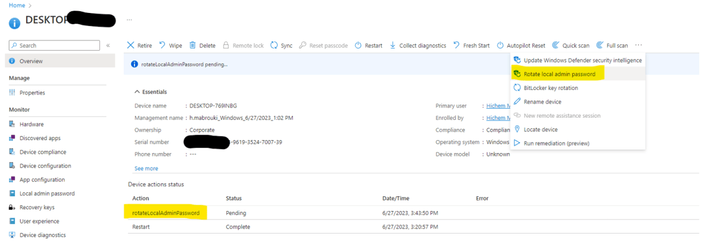Choose Rename device from menu
Image resolution: width=710 pixels, height=243 pixels.
[x=577, y=102]
